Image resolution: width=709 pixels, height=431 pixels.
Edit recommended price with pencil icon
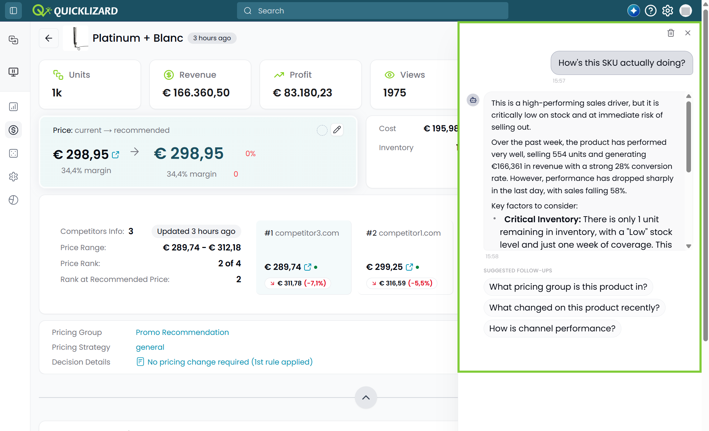pyautogui.click(x=337, y=130)
